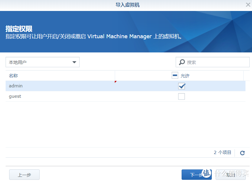Image resolution: width=252 pixels, height=181 pixels.
Task: Click the magnifier icon in search box
Action: pyautogui.click(x=182, y=62)
